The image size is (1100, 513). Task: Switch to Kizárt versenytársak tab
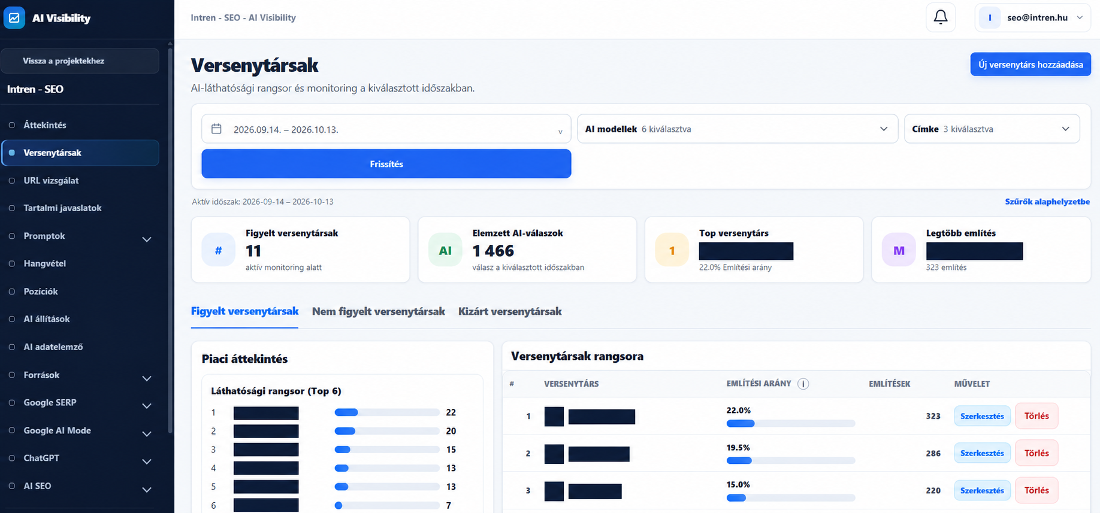tap(510, 311)
